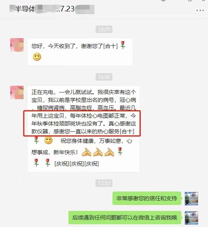Viewport: 208px width, 227px height.
Task: Click the middle clapping hands emoji
Action: tap(98, 152)
